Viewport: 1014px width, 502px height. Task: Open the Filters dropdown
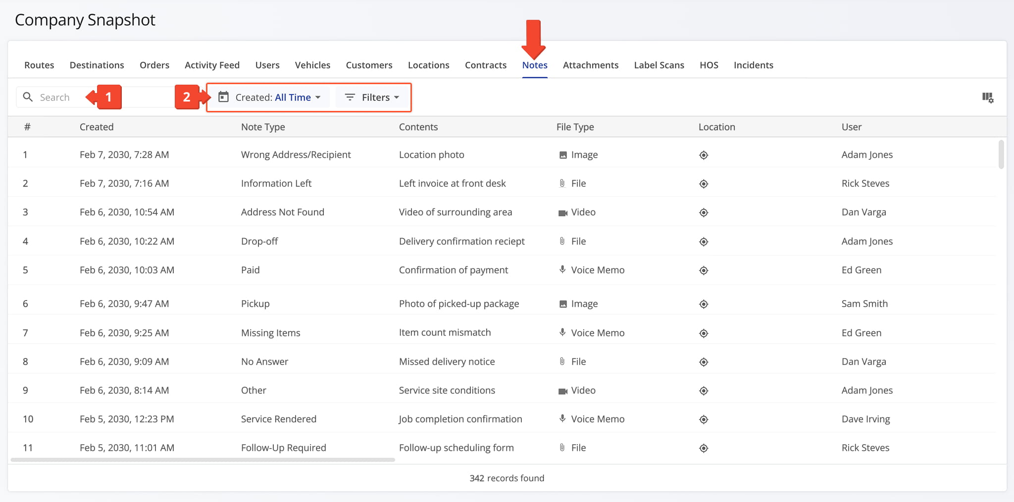(x=372, y=97)
